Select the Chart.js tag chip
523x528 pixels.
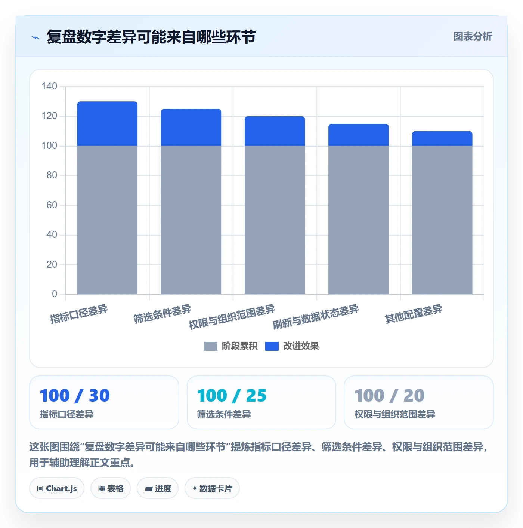click(x=57, y=488)
